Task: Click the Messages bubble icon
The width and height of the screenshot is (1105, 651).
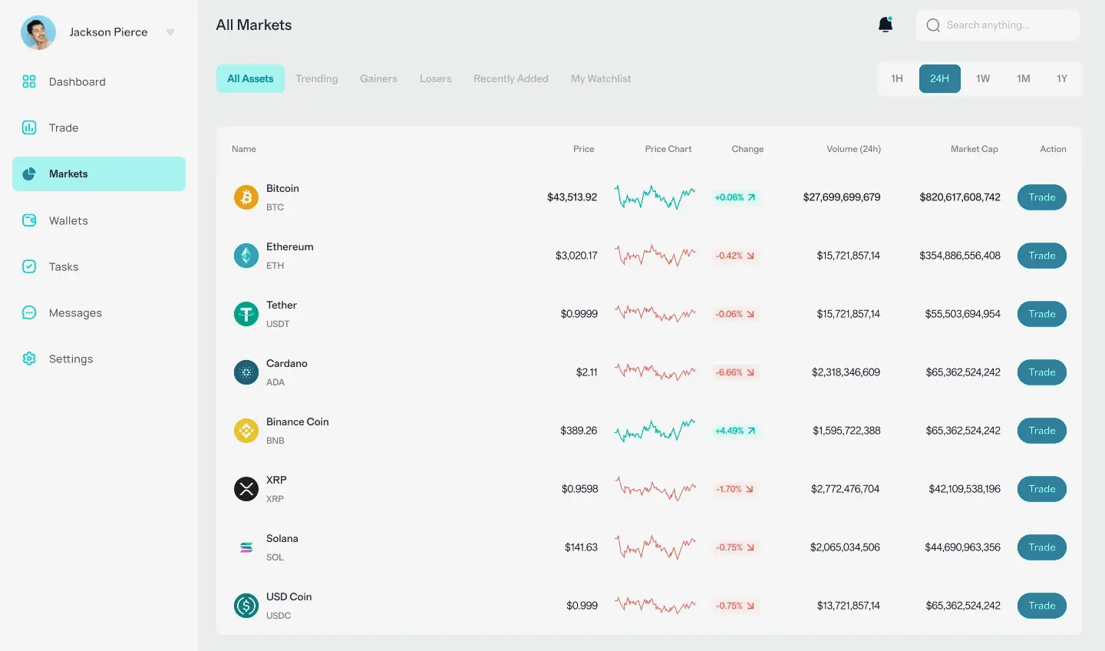Action: 29,312
